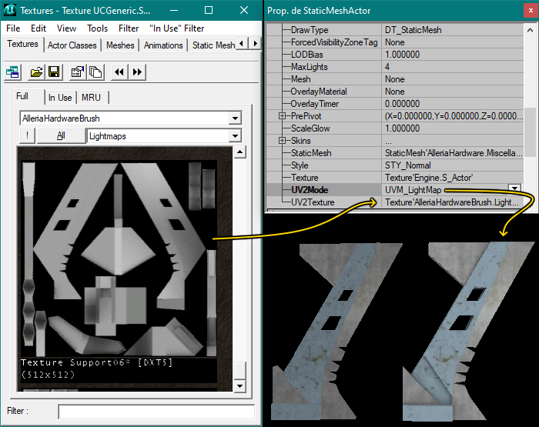Switch to the Actor Classes tab

(x=72, y=45)
